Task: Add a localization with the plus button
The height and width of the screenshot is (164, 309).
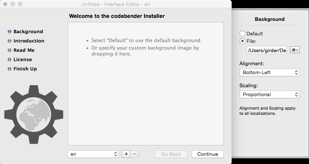Action: click(x=126, y=154)
